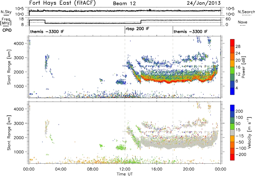Click the '16' tick on Power colorbar
Viewport: 255px width, 176px height.
pos(238,67)
